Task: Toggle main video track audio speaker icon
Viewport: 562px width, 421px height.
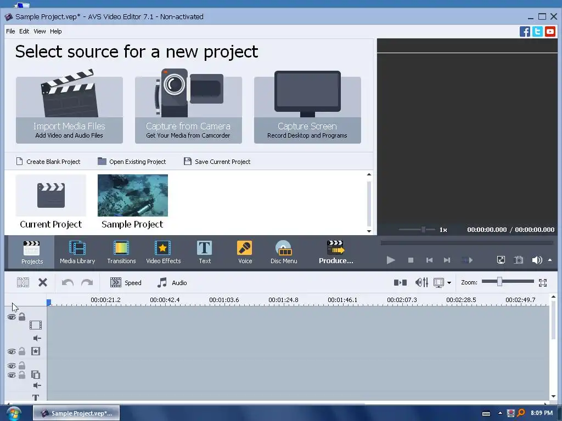Action: click(37, 338)
